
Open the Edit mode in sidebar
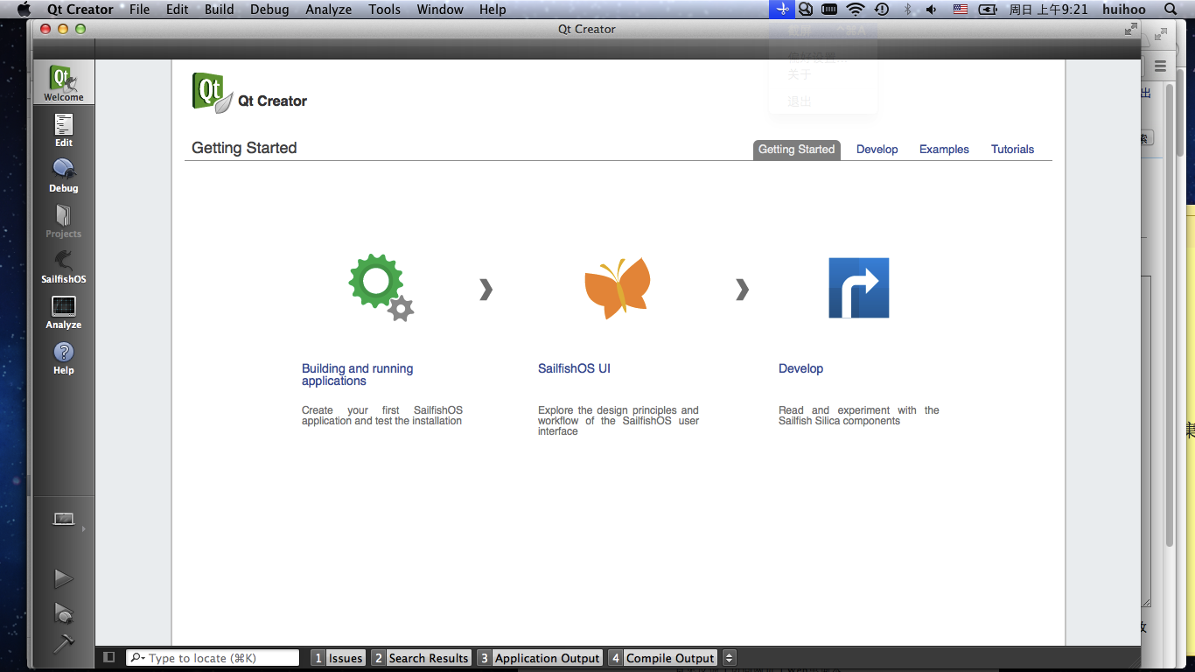coord(64,129)
